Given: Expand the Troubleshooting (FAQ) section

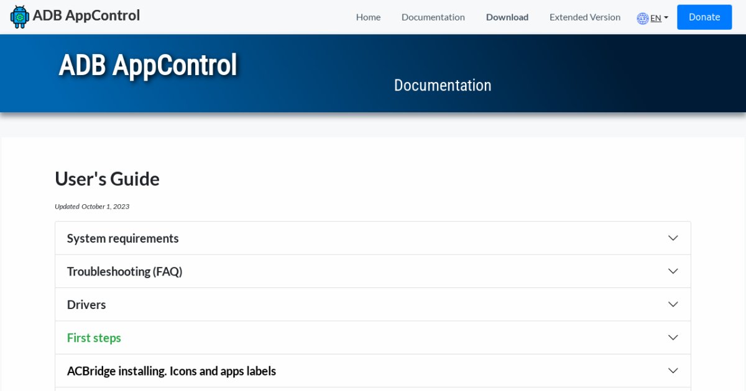Looking at the screenshot, I should (x=373, y=271).
